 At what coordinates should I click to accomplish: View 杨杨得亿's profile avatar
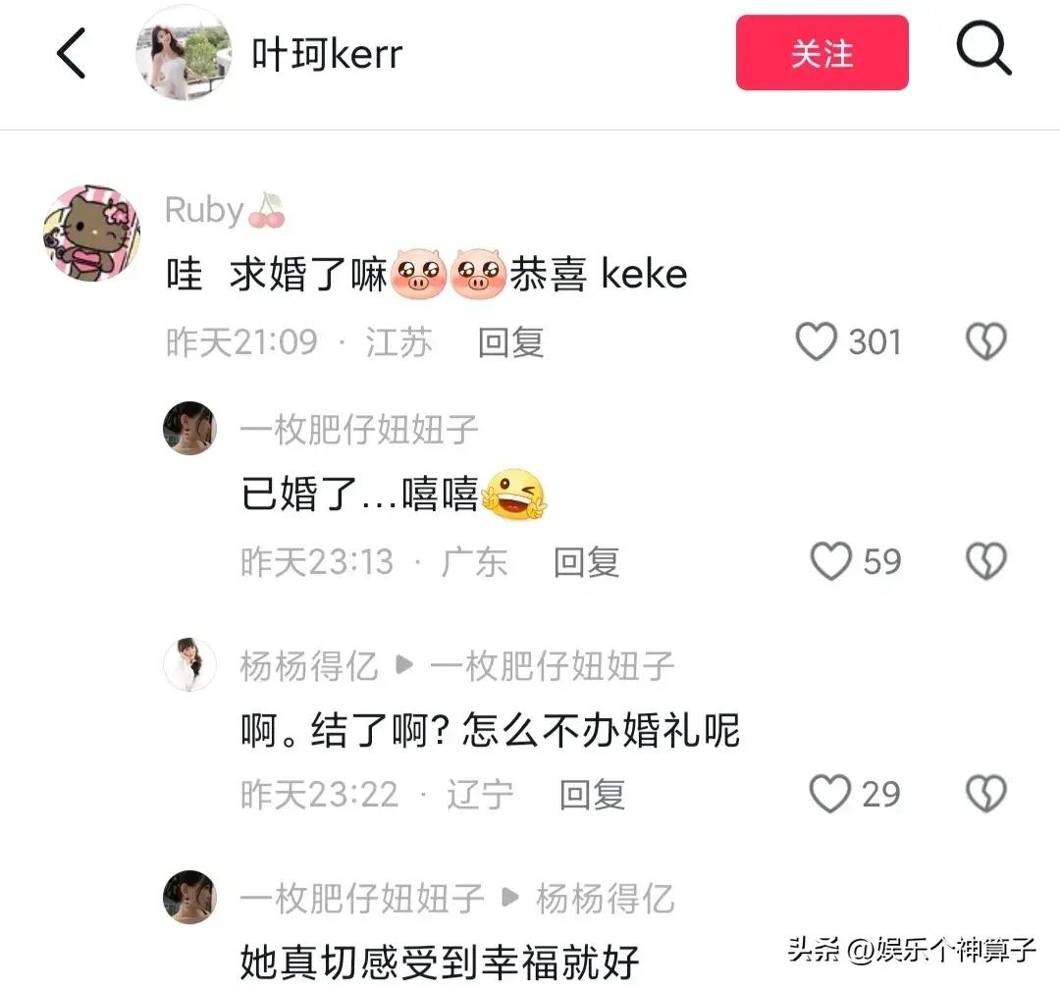(x=190, y=664)
